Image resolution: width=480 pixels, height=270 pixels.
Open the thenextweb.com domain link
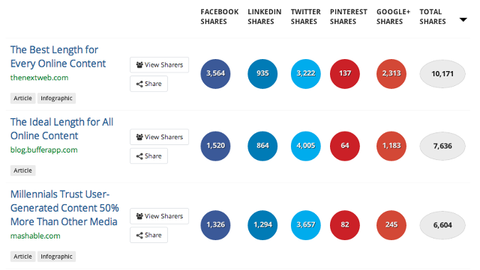point(40,78)
